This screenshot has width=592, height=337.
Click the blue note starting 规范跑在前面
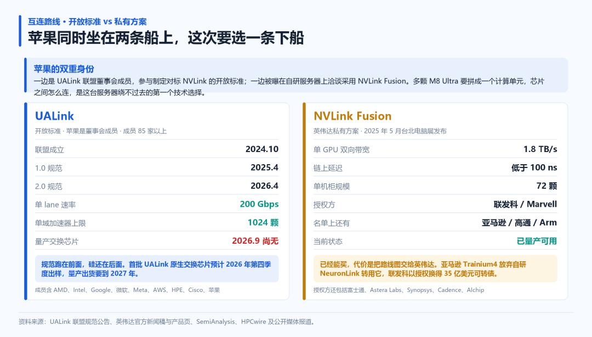pos(157,268)
